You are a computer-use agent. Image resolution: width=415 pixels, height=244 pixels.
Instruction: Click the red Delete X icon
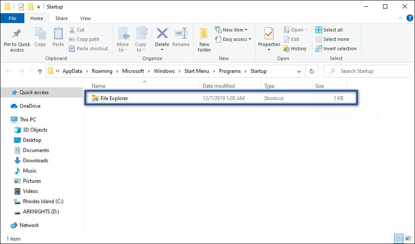point(162,34)
